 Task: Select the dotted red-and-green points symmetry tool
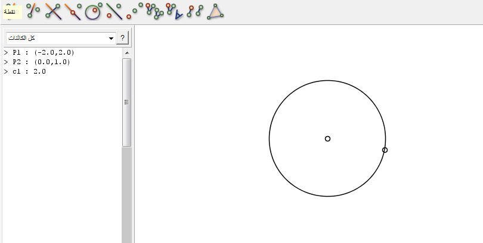(x=135, y=11)
